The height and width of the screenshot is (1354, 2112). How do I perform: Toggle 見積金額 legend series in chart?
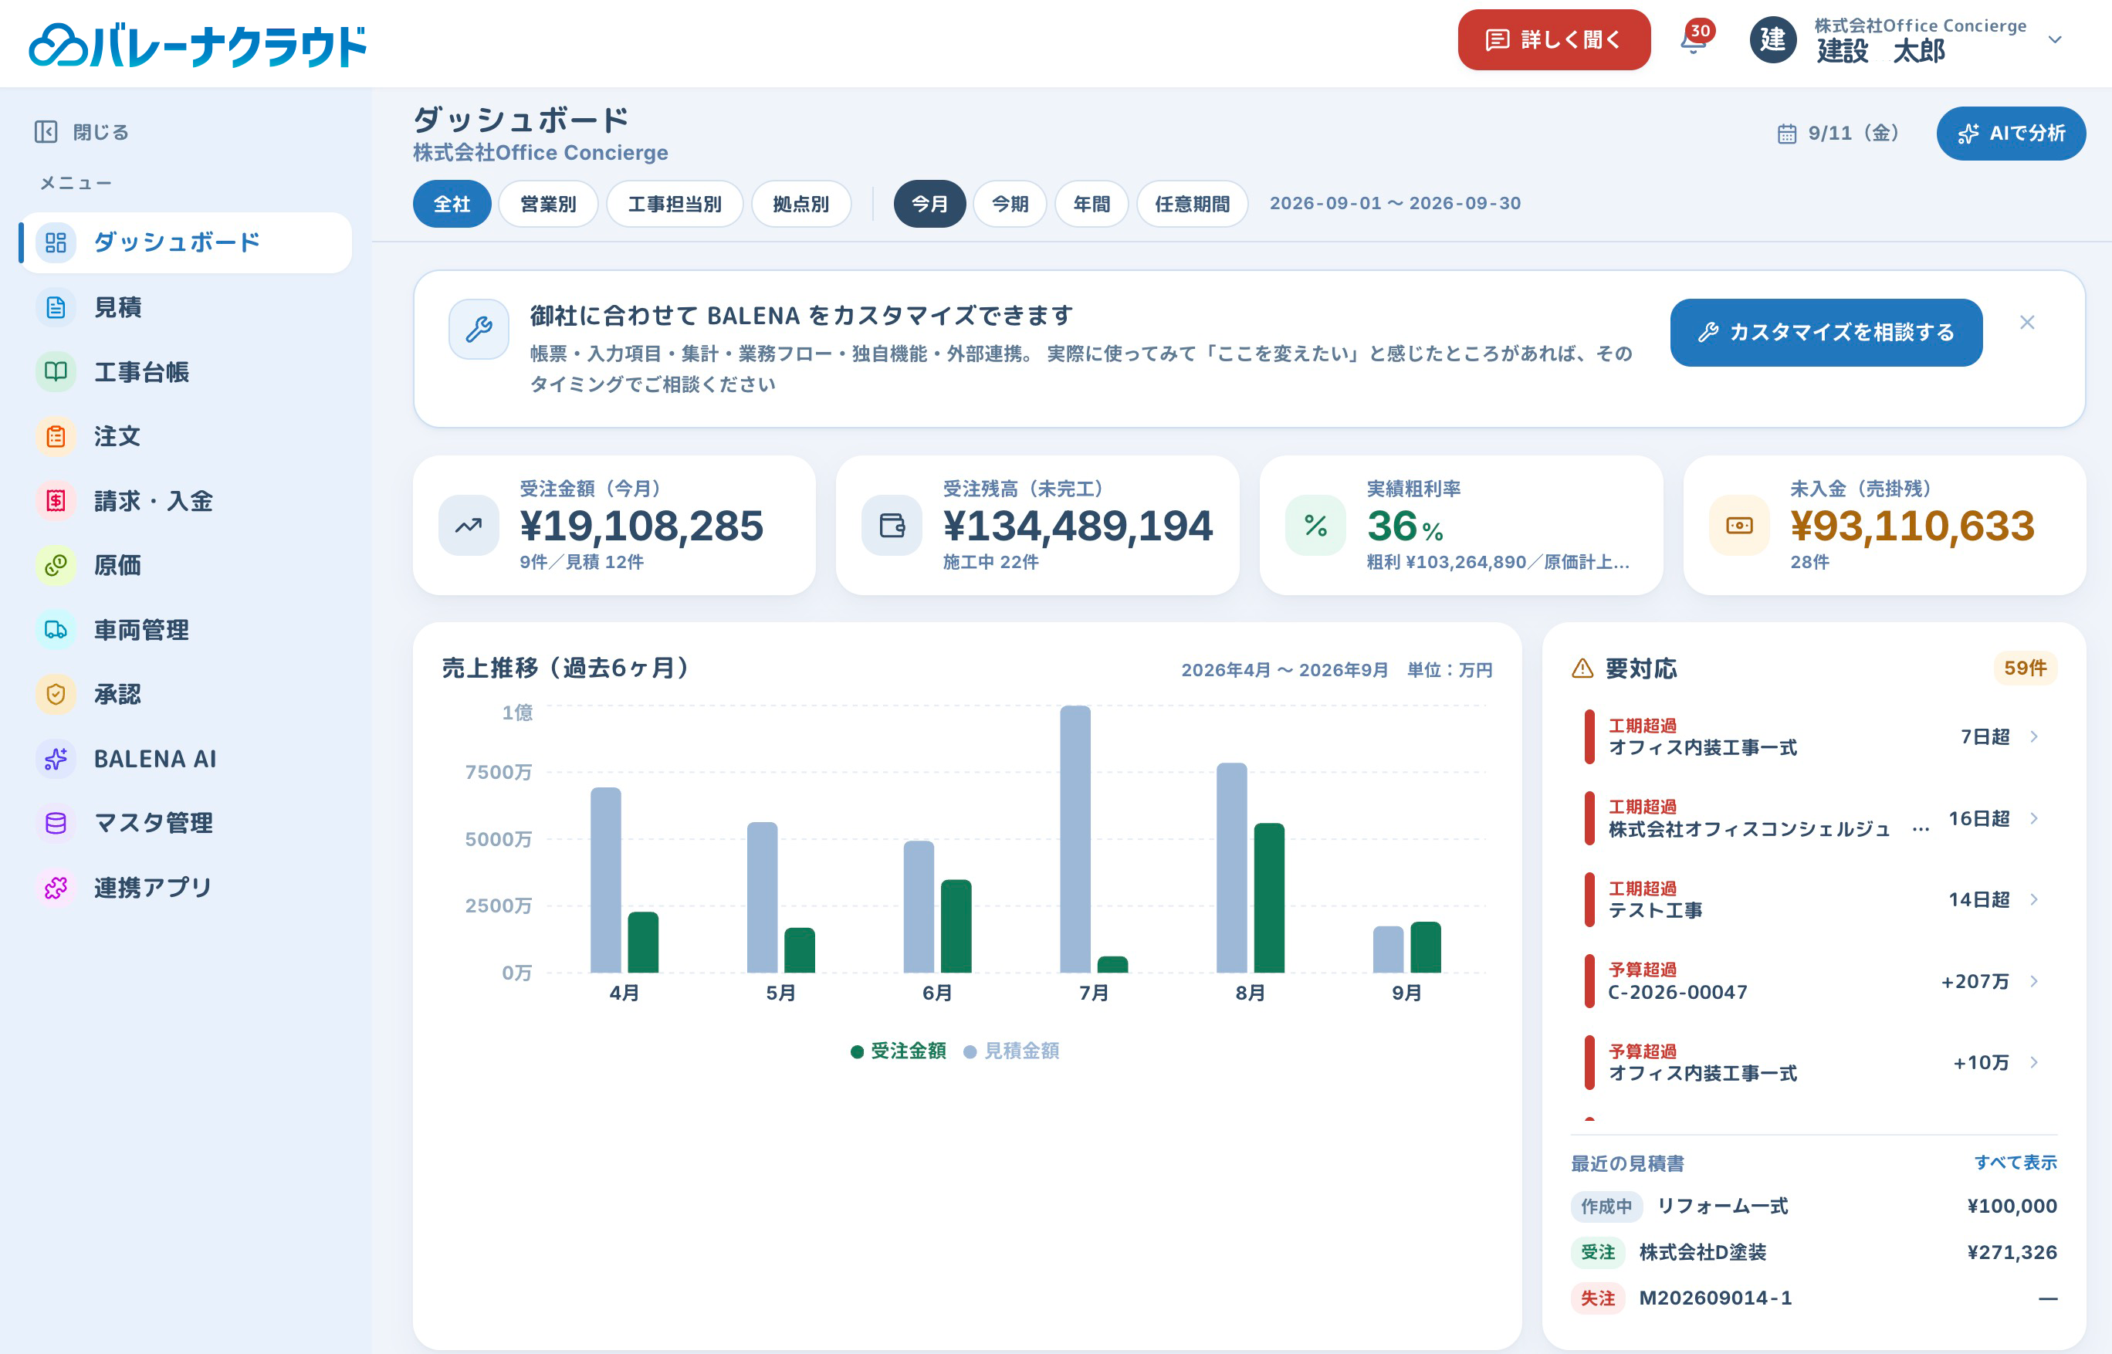(1011, 1051)
